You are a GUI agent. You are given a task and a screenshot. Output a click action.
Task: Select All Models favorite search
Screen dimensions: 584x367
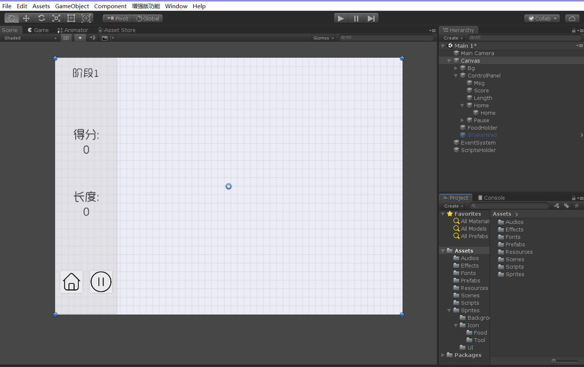click(x=473, y=229)
